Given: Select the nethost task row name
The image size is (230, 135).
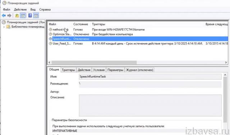Looking at the screenshot, I should click(x=61, y=29).
